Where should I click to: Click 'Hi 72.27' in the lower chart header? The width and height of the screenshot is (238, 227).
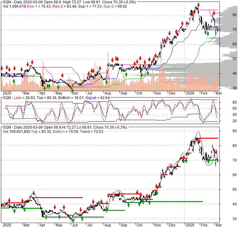(69, 127)
